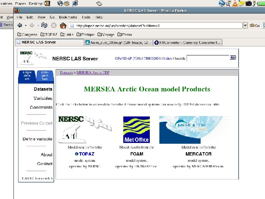The height and width of the screenshot is (199, 265).
Task: Click the MERSEA Arctic TEP breadcrumb link
Action: (93, 73)
